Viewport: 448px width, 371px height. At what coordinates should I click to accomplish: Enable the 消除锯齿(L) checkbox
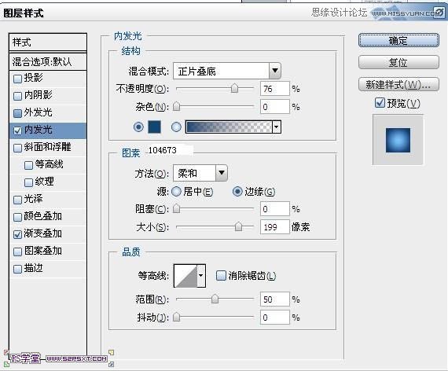point(221,275)
